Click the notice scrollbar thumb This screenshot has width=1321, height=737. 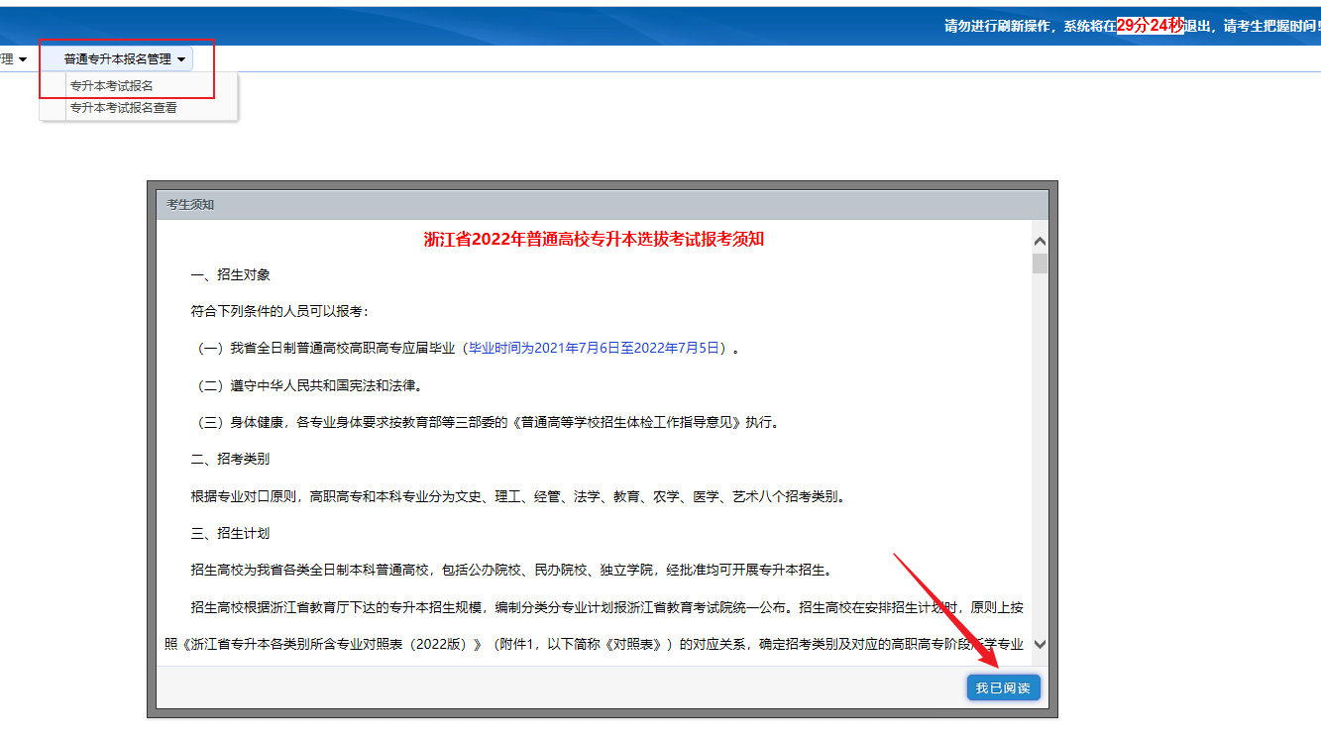[x=1040, y=263]
